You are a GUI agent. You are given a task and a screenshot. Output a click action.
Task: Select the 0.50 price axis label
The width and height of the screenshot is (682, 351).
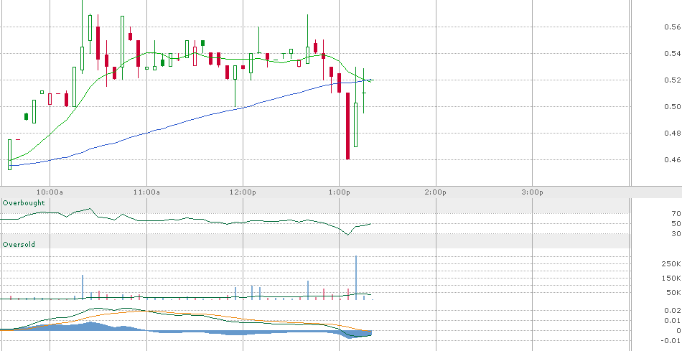[673, 106]
